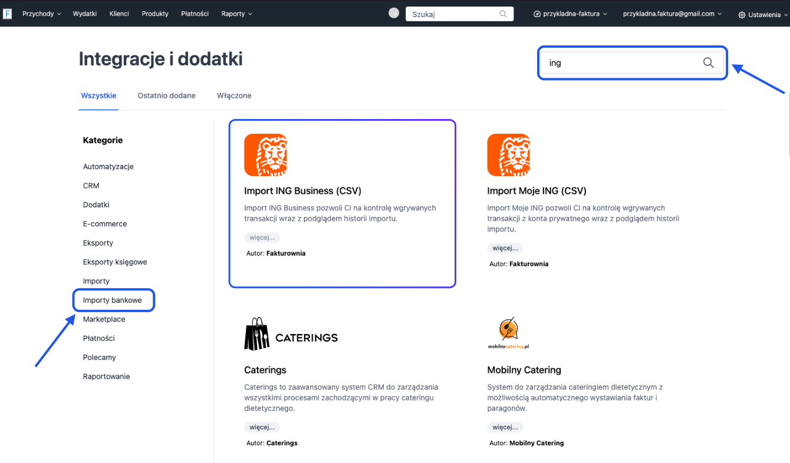Click the Import ING Business lion logo
The height and width of the screenshot is (463, 790).
(x=265, y=155)
